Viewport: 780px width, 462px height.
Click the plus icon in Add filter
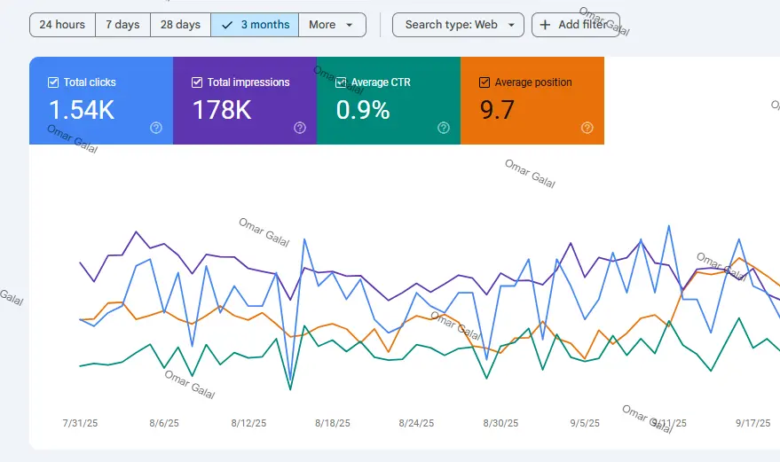click(x=545, y=25)
